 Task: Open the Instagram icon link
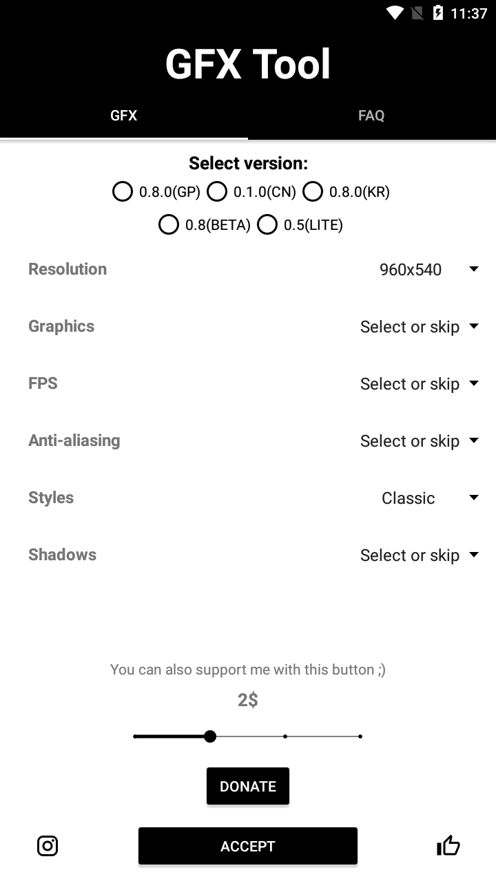tap(48, 846)
